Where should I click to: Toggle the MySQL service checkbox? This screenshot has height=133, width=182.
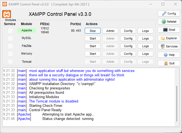pos(10,38)
